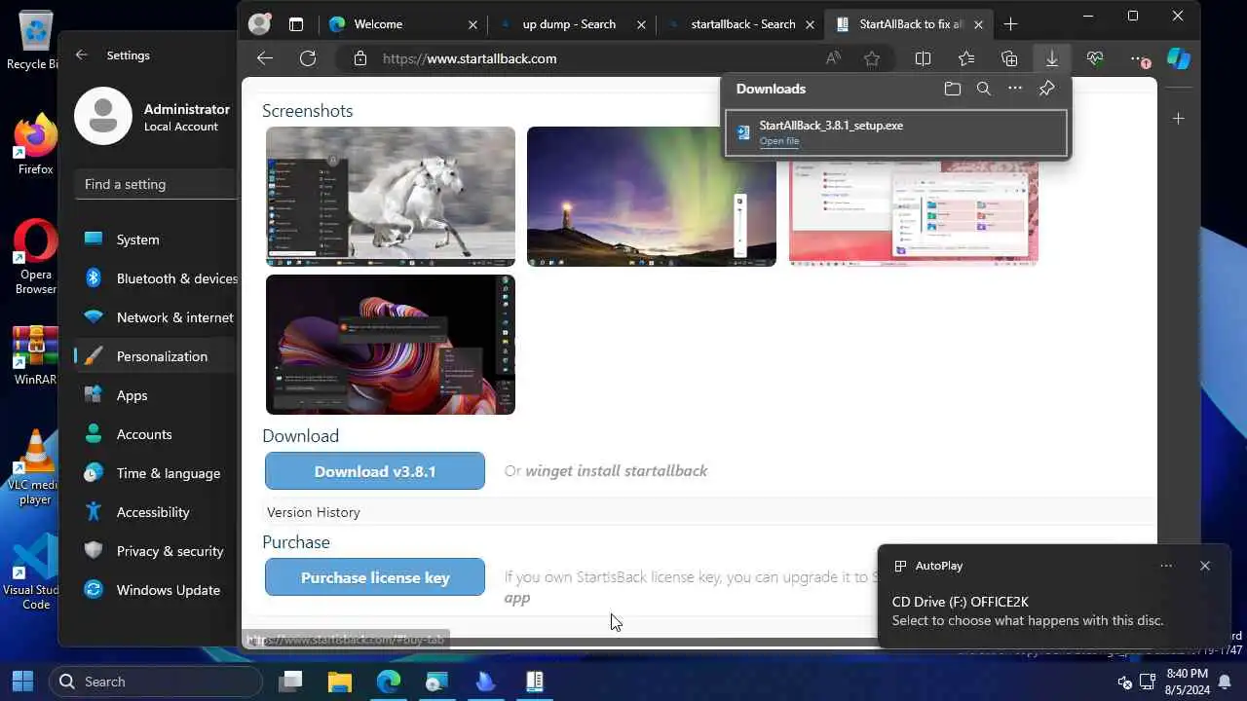This screenshot has height=701, width=1247.
Task: Open the Copilot sidebar icon
Action: 1179,58
